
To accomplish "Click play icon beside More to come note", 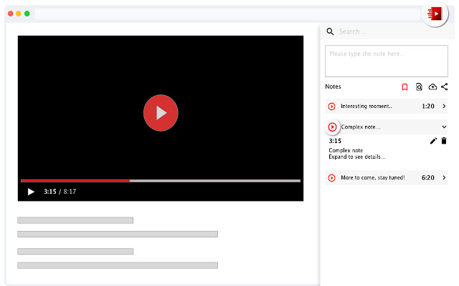I will [332, 177].
